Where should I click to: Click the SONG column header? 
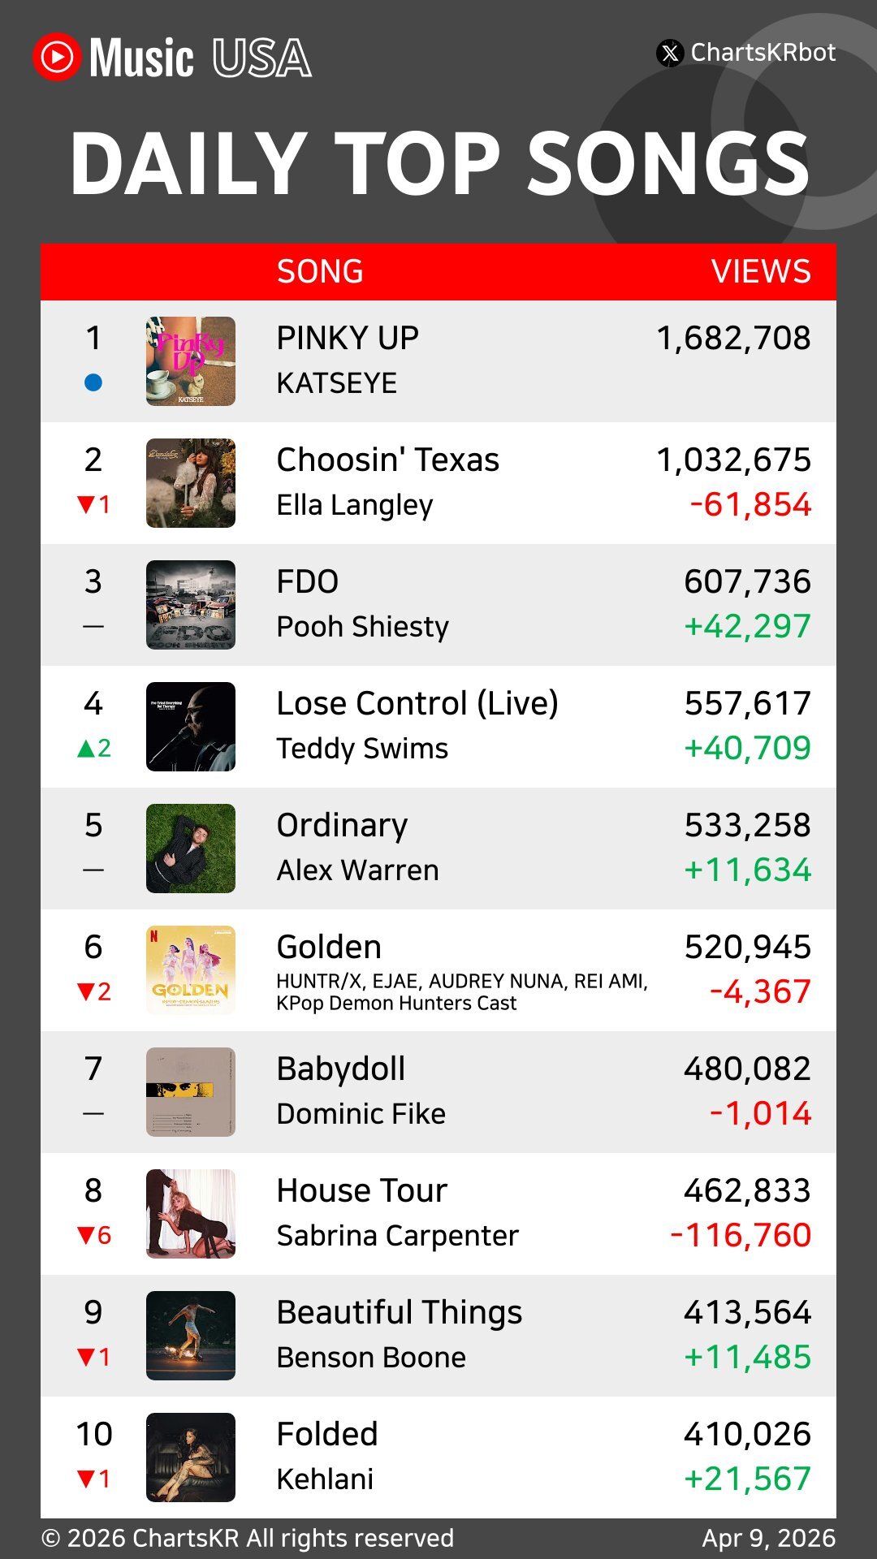click(x=320, y=272)
